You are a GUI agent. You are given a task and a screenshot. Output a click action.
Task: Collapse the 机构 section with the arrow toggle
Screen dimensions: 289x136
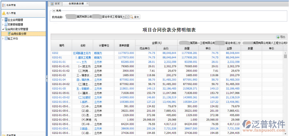[54, 11]
